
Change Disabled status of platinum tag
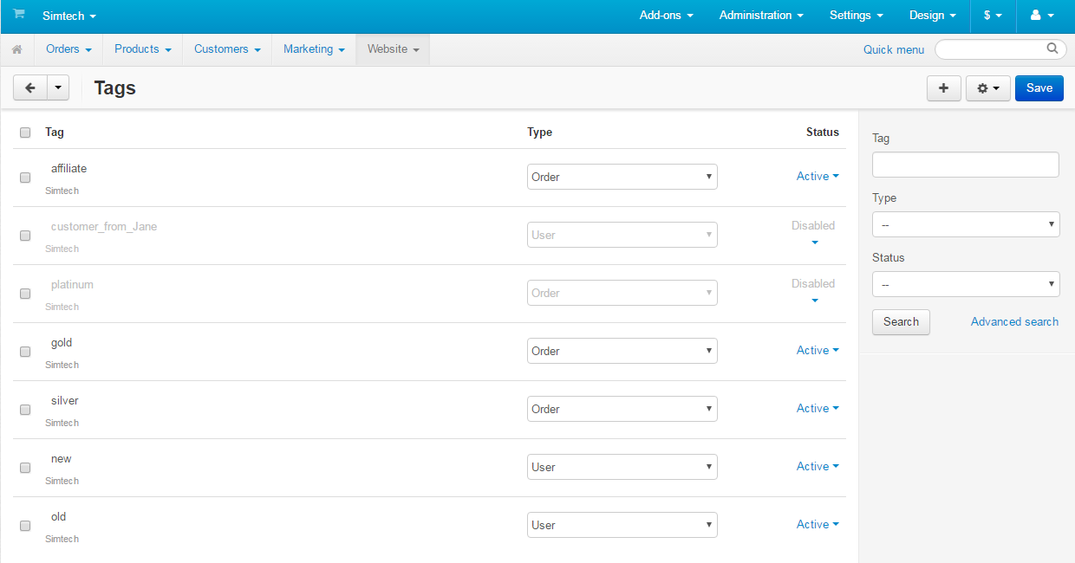pyautogui.click(x=813, y=291)
